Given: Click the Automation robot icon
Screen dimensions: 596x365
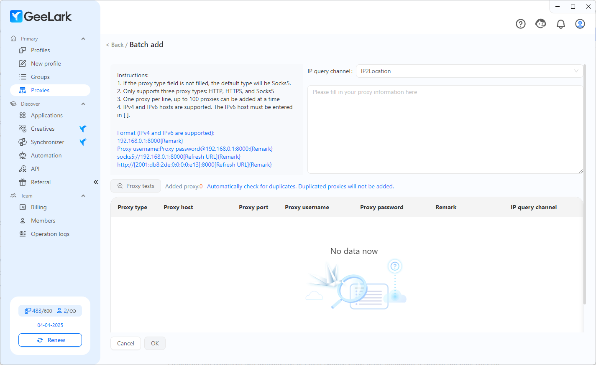Looking at the screenshot, I should [x=23, y=155].
